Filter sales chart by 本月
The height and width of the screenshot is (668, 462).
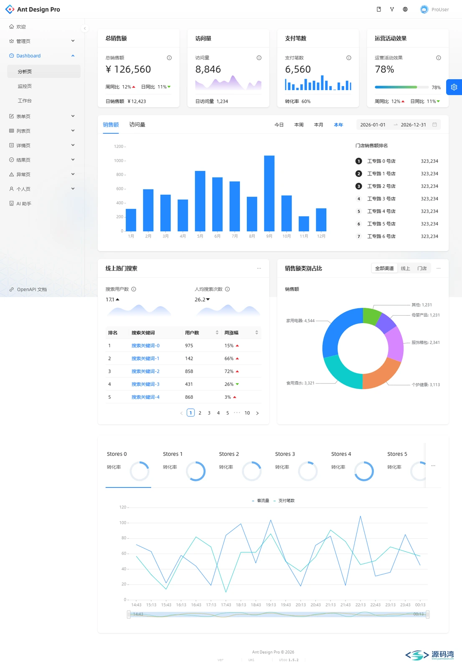point(319,125)
